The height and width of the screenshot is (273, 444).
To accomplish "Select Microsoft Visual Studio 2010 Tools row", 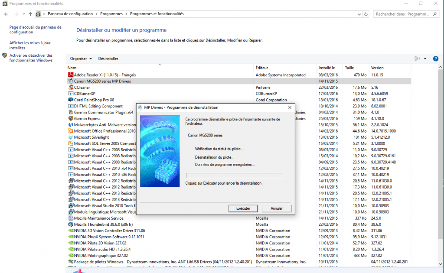I will click(x=239, y=206).
